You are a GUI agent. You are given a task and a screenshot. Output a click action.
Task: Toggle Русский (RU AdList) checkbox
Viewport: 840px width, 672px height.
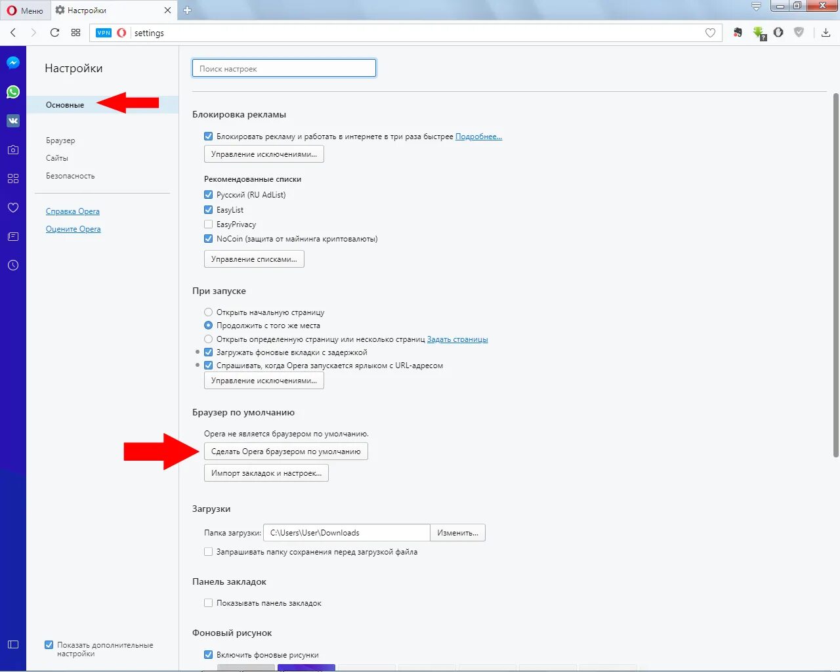point(208,195)
